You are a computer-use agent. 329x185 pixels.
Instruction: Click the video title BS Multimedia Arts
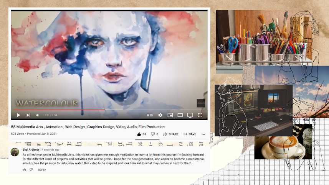coord(88,127)
